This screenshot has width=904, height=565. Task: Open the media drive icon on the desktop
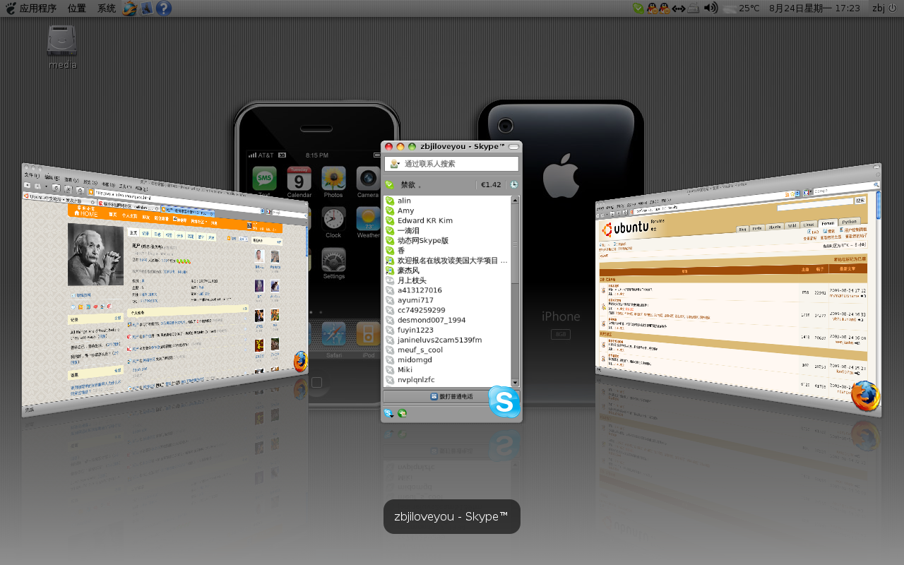pyautogui.click(x=62, y=46)
